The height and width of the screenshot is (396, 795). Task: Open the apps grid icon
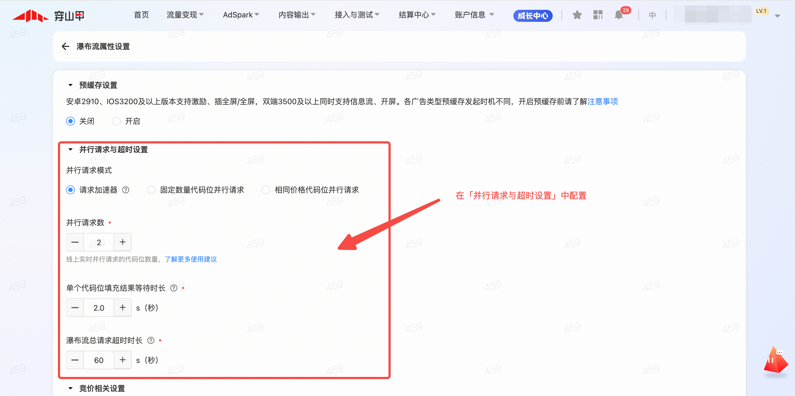click(598, 15)
